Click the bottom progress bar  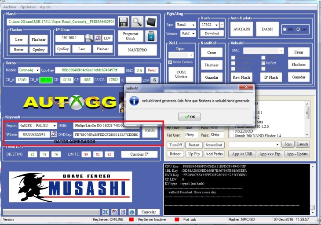[x=51, y=212]
